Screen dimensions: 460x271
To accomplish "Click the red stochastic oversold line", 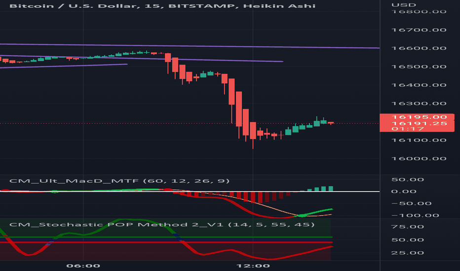I will click(166, 242).
